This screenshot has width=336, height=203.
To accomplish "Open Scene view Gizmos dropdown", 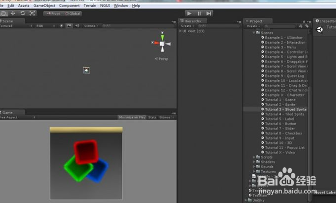I will click(91, 26).
